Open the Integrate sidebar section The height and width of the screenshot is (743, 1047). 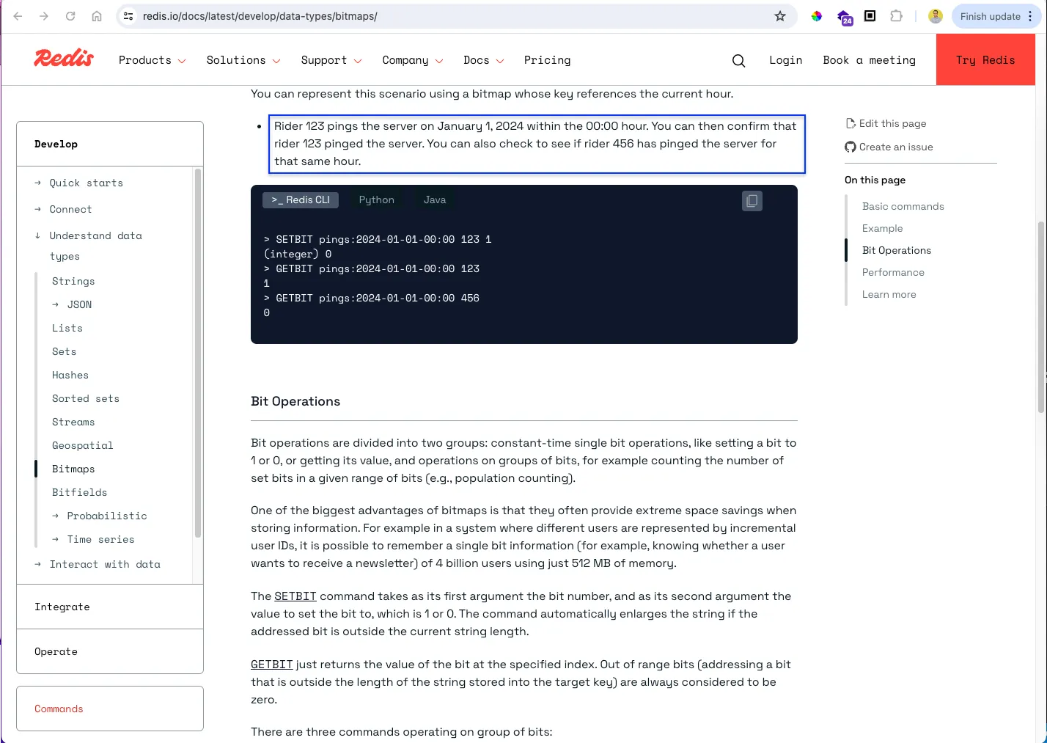pos(110,607)
